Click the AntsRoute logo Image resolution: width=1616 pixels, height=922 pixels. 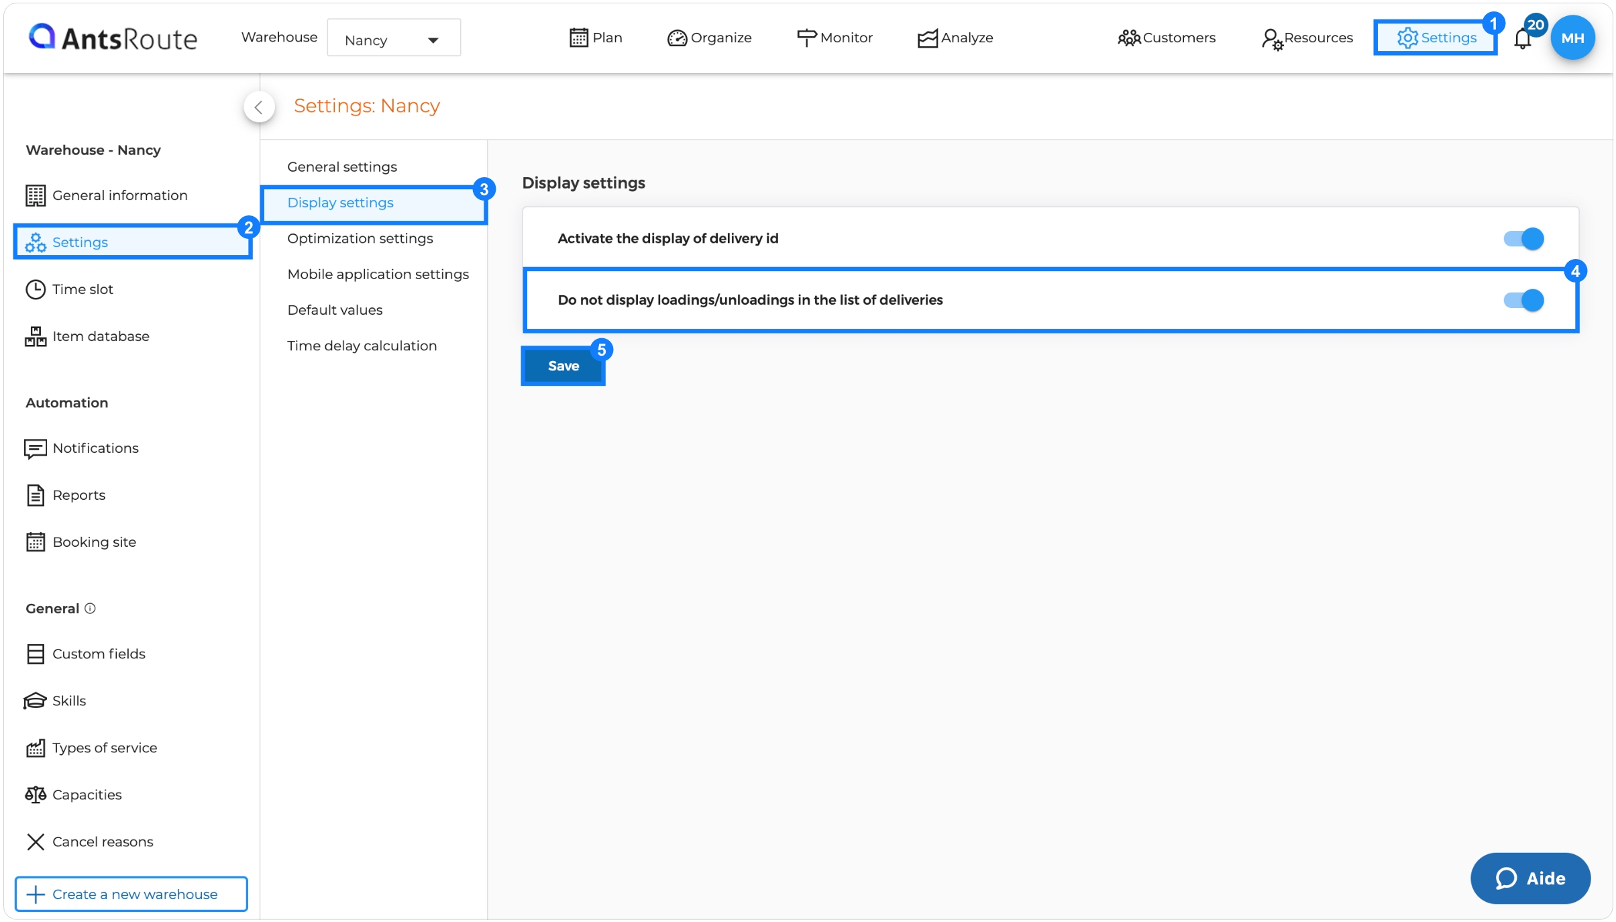click(113, 38)
